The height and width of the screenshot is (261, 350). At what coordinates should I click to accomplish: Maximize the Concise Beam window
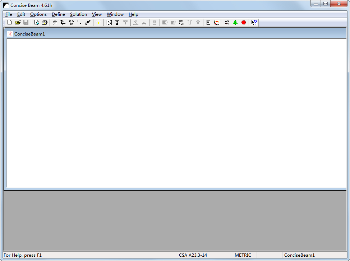(x=326, y=4)
